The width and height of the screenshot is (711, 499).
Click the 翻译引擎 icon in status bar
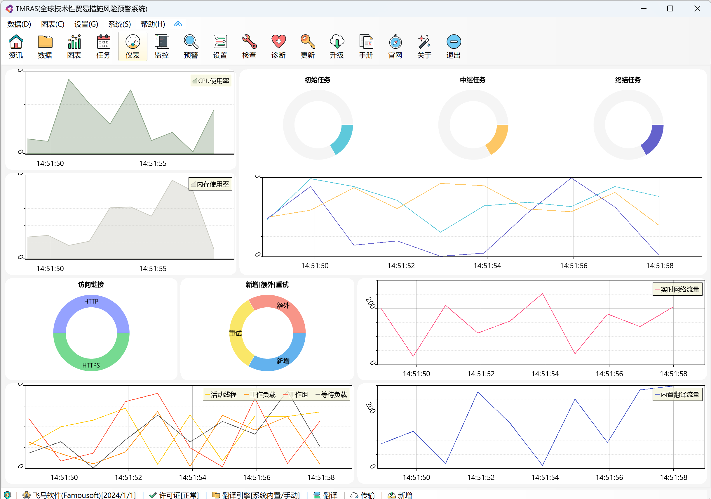(216, 495)
